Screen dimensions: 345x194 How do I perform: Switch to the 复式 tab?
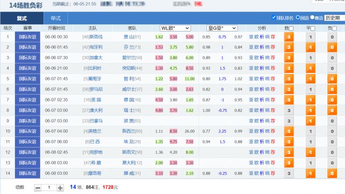click(22, 18)
